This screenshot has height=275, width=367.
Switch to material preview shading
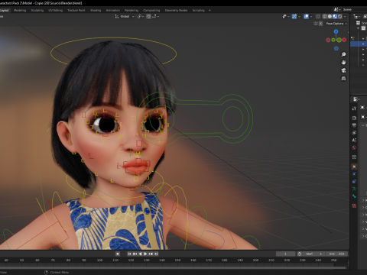pyautogui.click(x=335, y=17)
